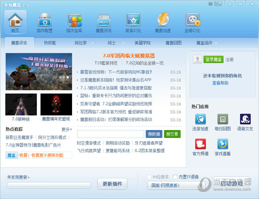Click 更多» next to 热点追踪

pyautogui.click(x=67, y=129)
